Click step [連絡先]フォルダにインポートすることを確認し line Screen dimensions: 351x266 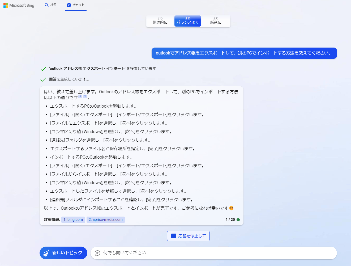pos(122,200)
